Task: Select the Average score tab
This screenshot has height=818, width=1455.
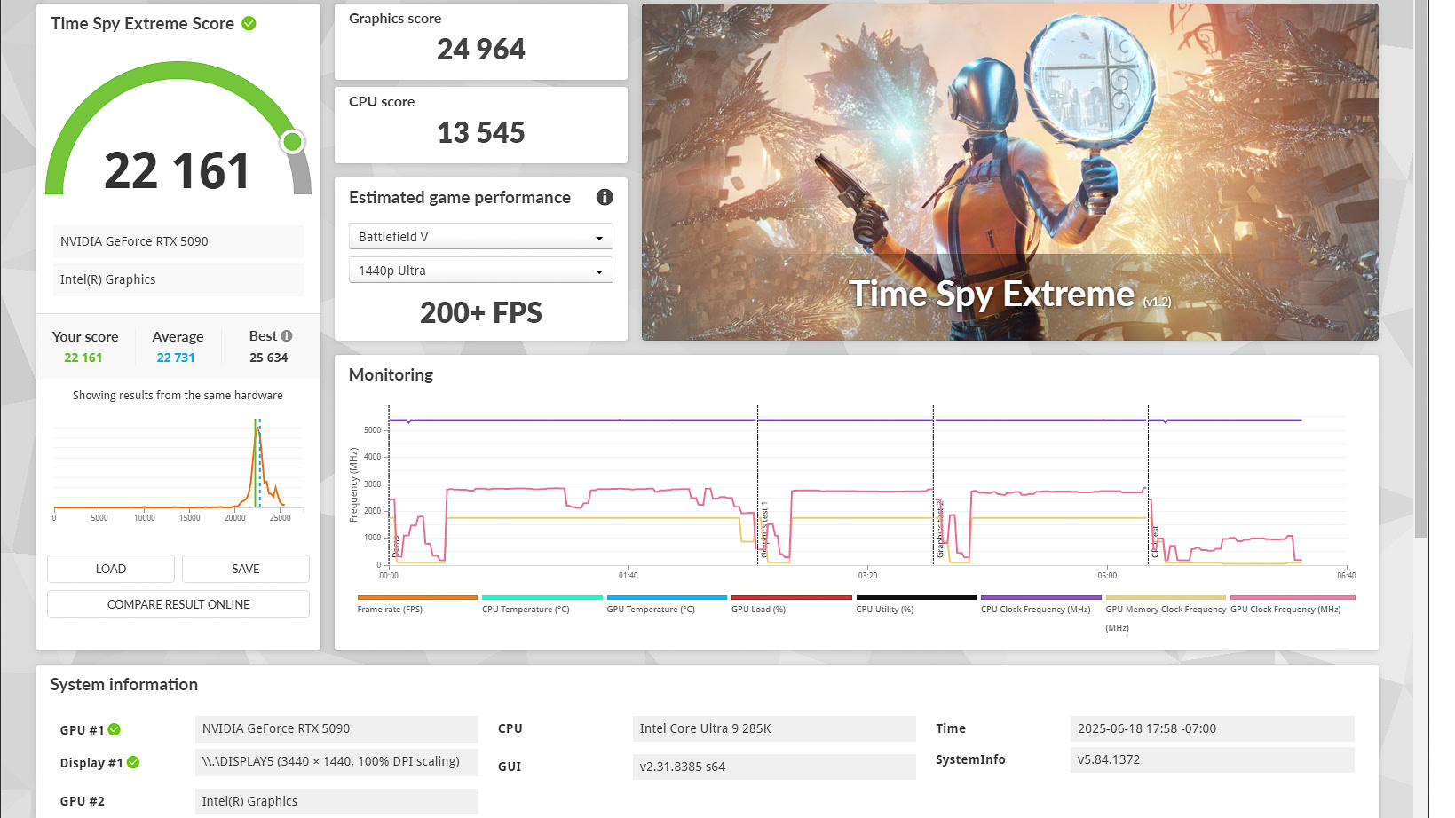Action: pyautogui.click(x=177, y=346)
